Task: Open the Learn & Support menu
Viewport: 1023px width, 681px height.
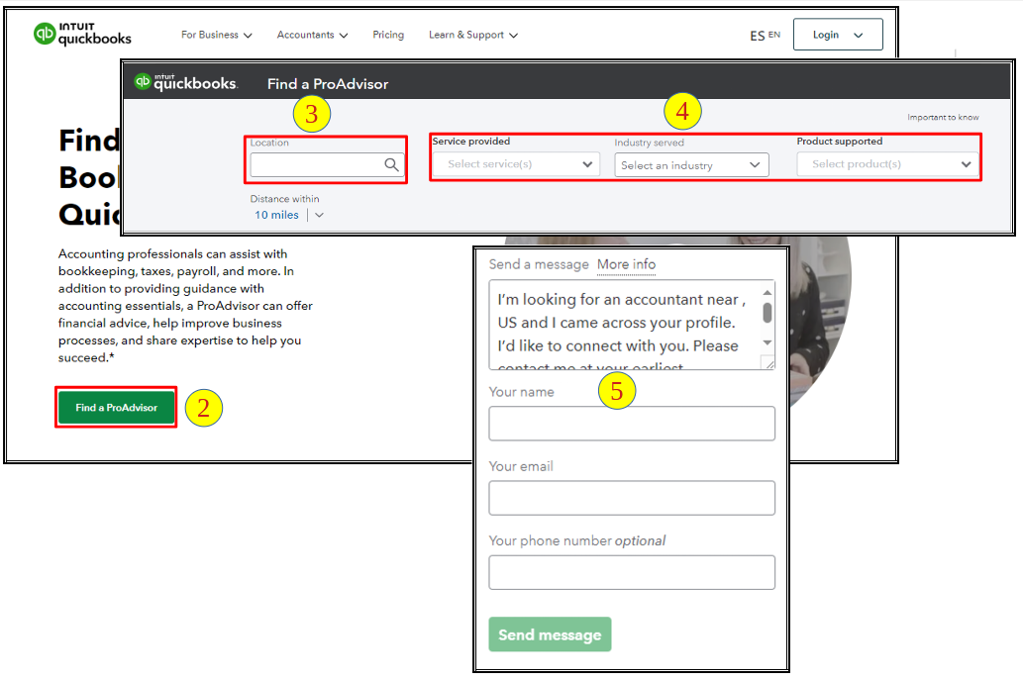Action: click(473, 35)
